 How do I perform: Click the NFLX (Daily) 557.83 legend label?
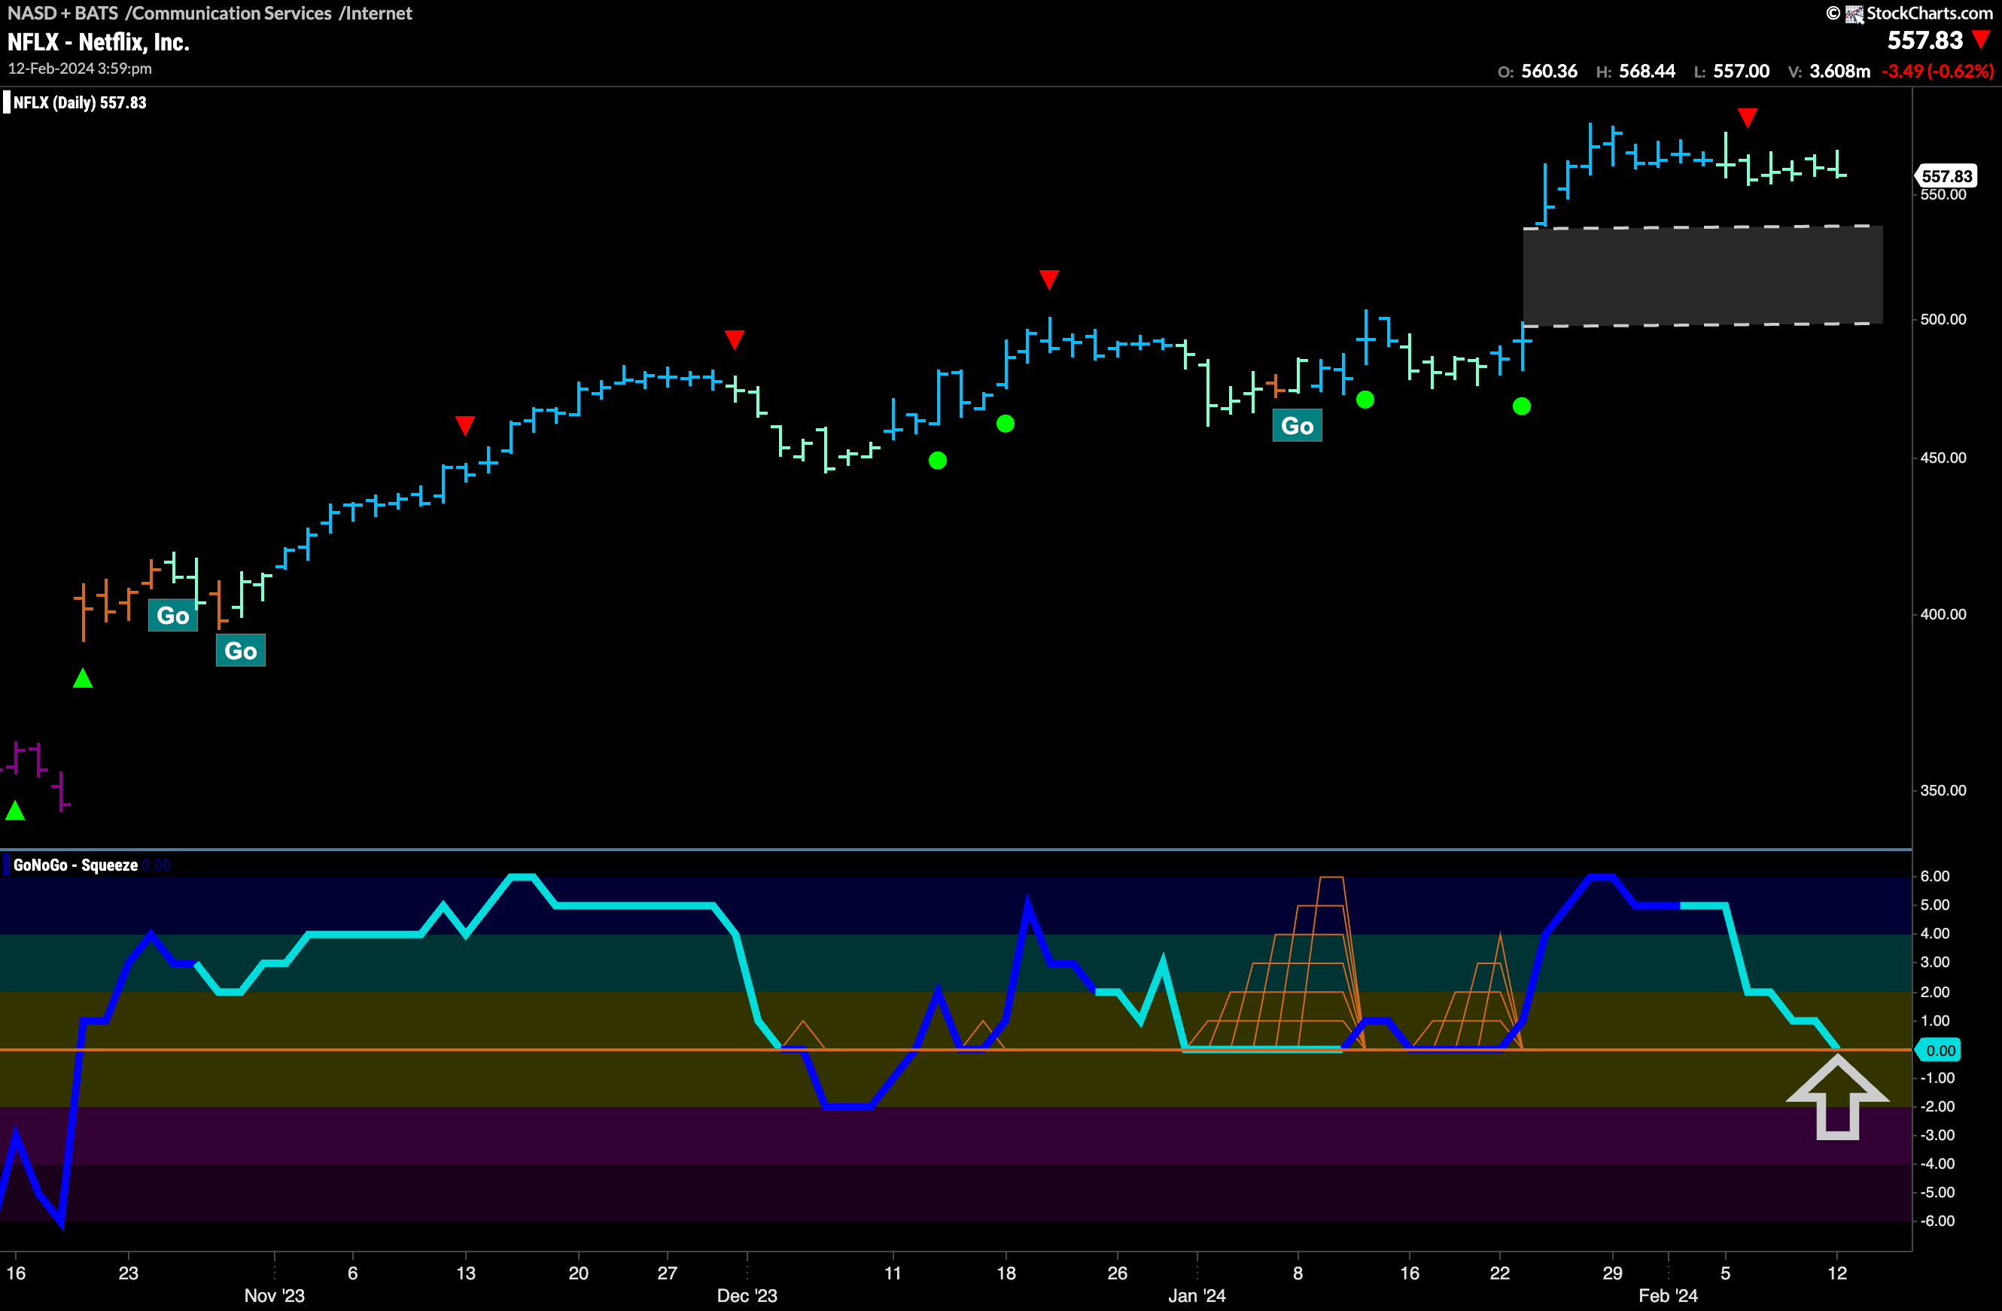[80, 102]
